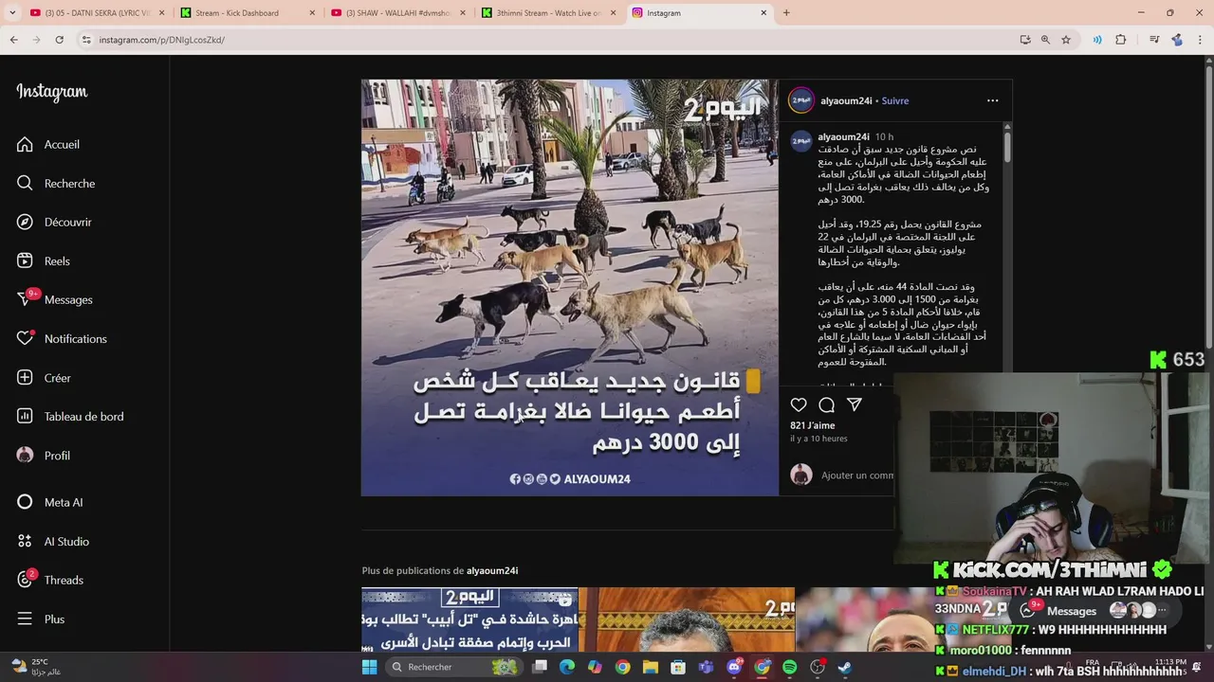The height and width of the screenshot is (682, 1214).
Task: Open Meta AI
Action: coord(49,502)
